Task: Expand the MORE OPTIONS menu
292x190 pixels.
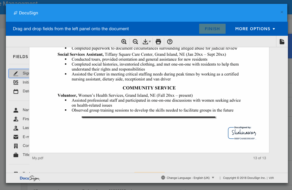Action: (255, 29)
